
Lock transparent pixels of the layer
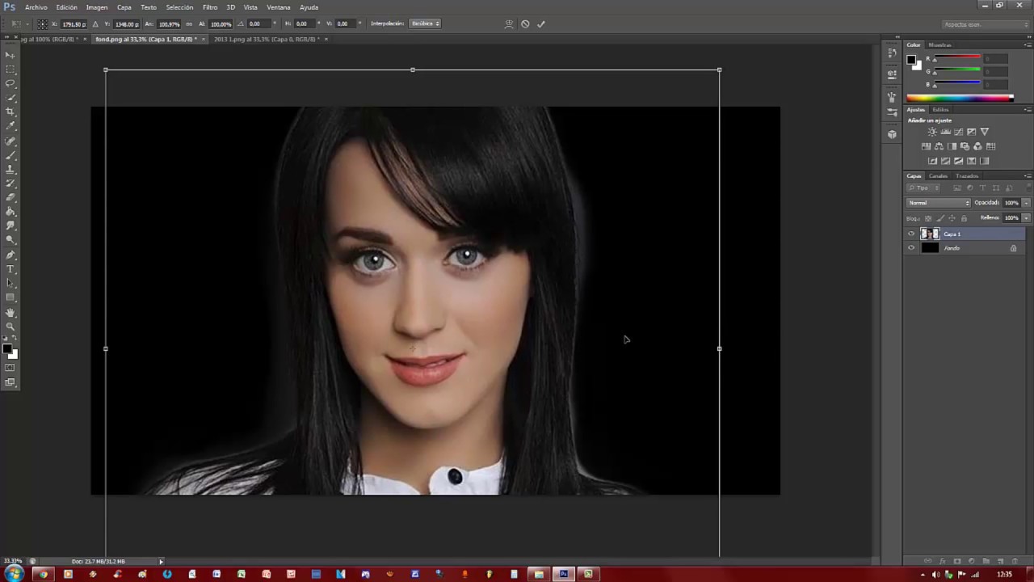928,218
